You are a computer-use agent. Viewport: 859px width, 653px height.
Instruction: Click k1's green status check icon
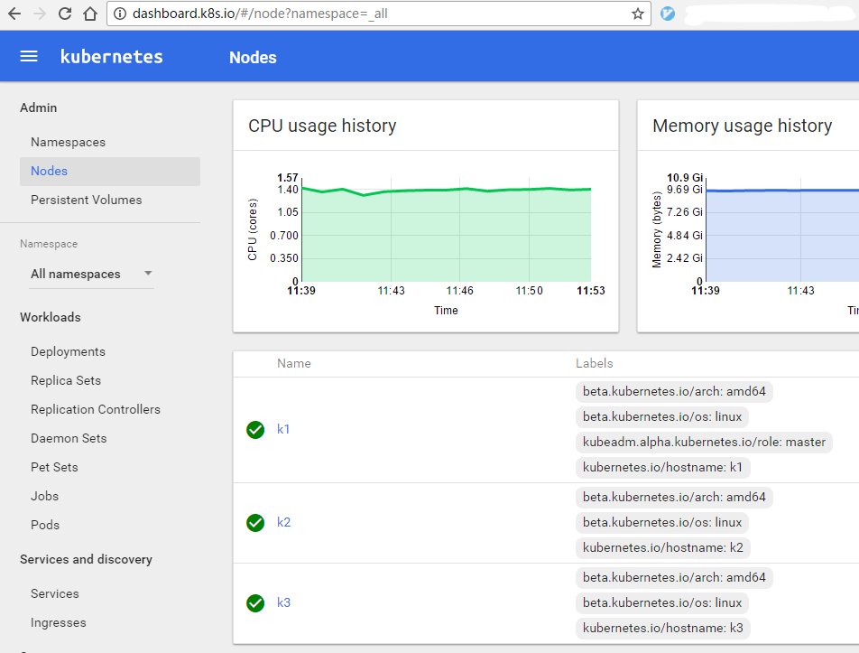click(x=255, y=430)
